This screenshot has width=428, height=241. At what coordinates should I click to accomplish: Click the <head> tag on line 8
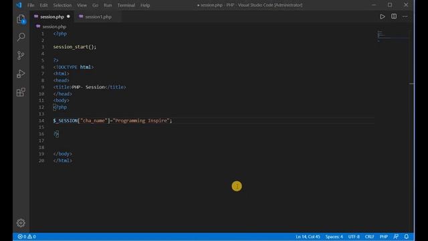pyautogui.click(x=61, y=80)
